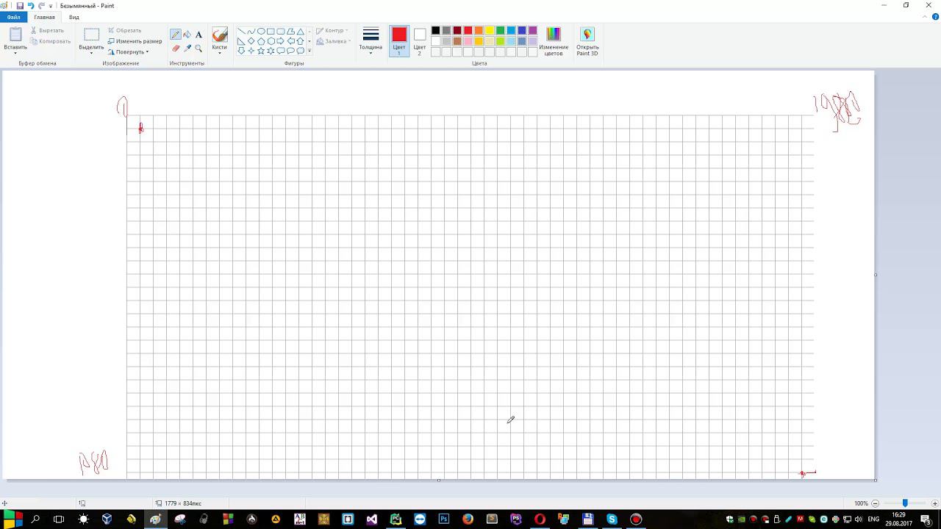Image resolution: width=941 pixels, height=529 pixels.
Task: Open the Edit colors (Изменение цветов) dialog
Action: 554,41
